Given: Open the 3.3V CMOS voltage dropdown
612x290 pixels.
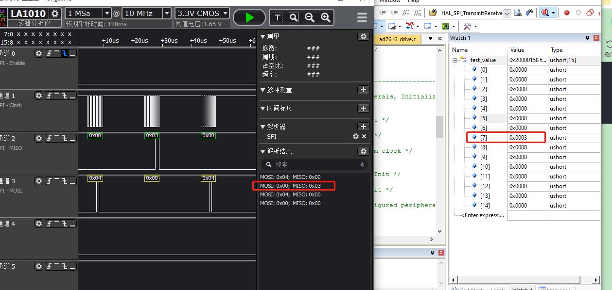Looking at the screenshot, I should pyautogui.click(x=226, y=13).
